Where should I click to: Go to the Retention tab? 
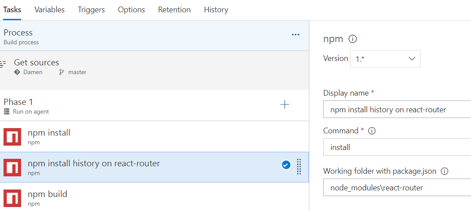(x=174, y=10)
